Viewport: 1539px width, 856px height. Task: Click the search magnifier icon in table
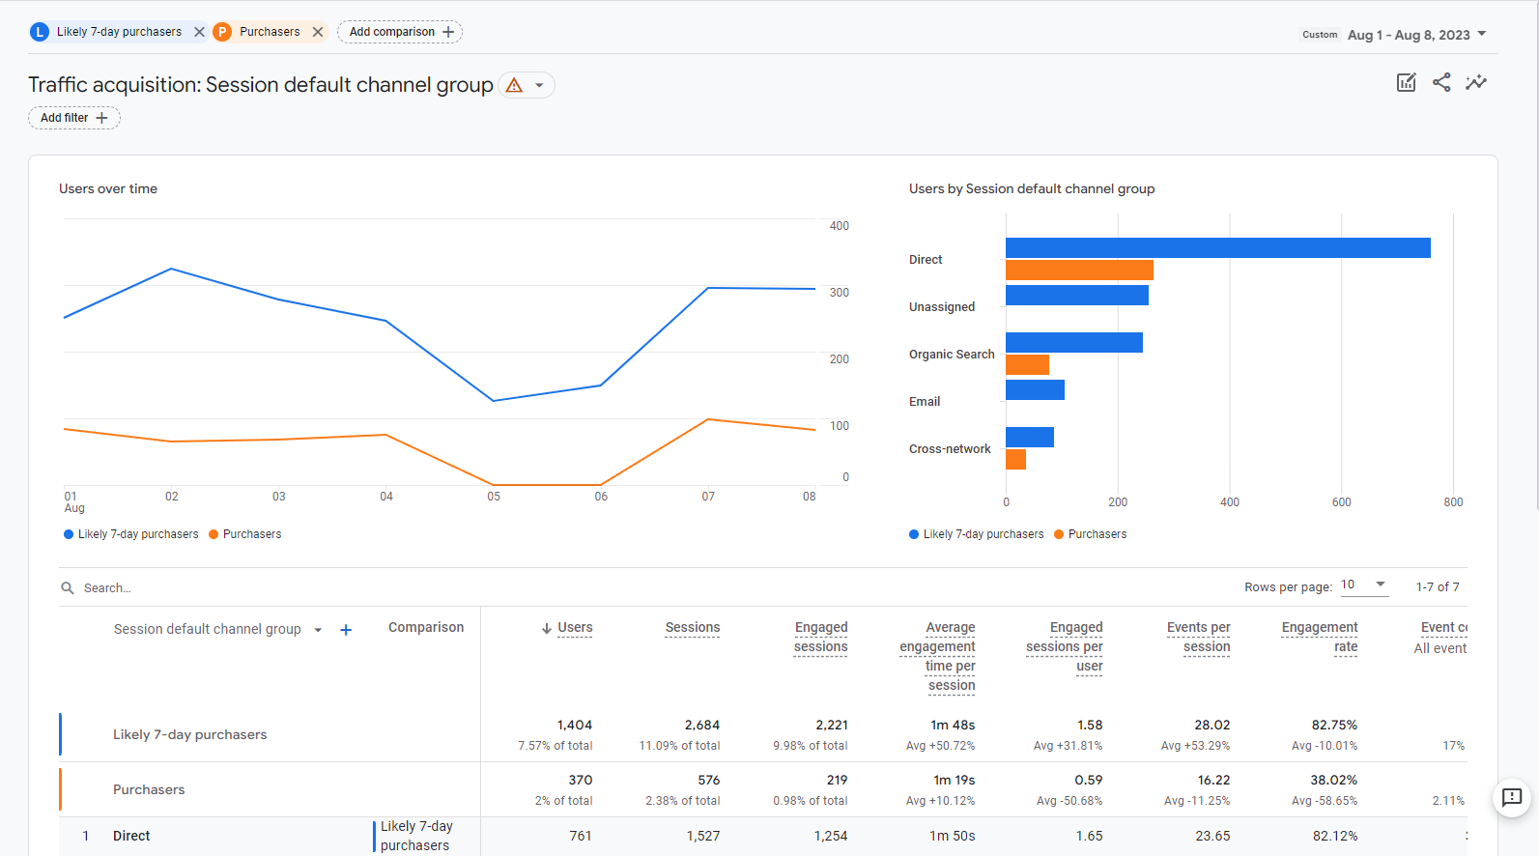click(x=68, y=588)
